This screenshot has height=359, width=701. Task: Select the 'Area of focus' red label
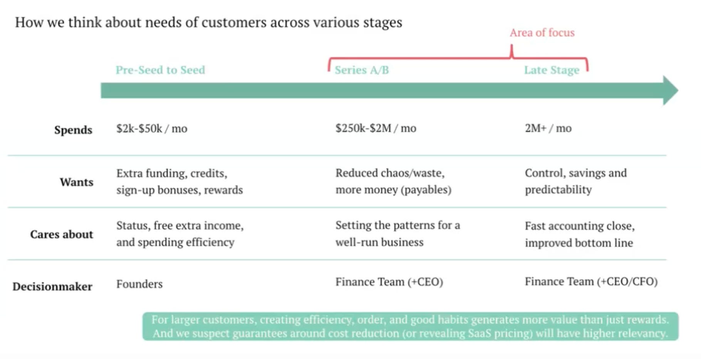pos(542,33)
